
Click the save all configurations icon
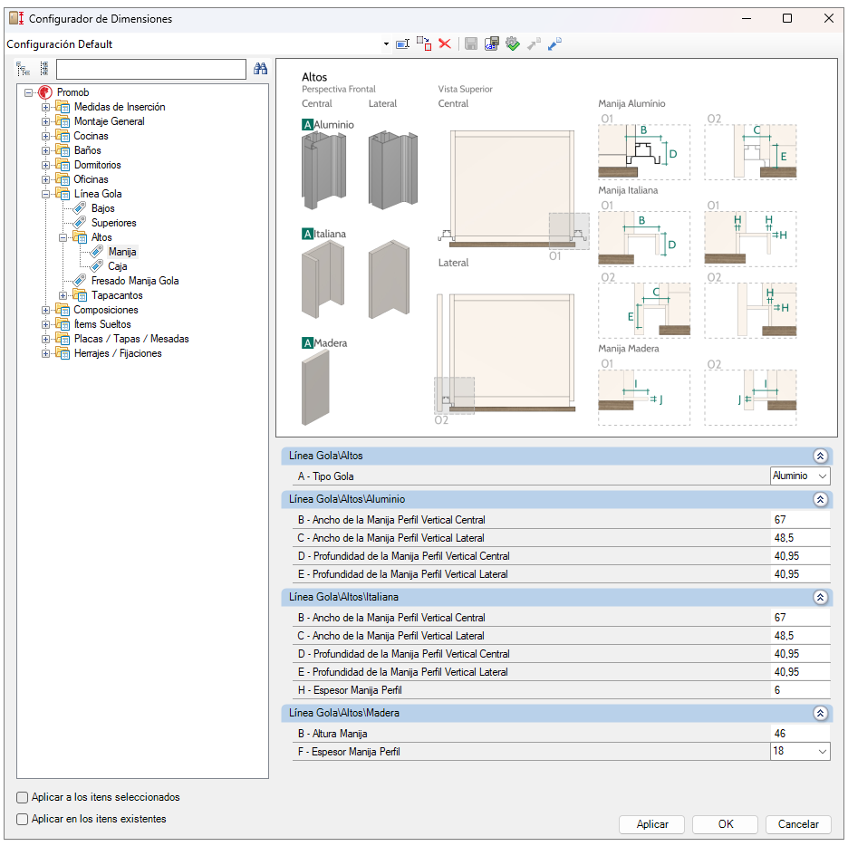click(x=491, y=43)
